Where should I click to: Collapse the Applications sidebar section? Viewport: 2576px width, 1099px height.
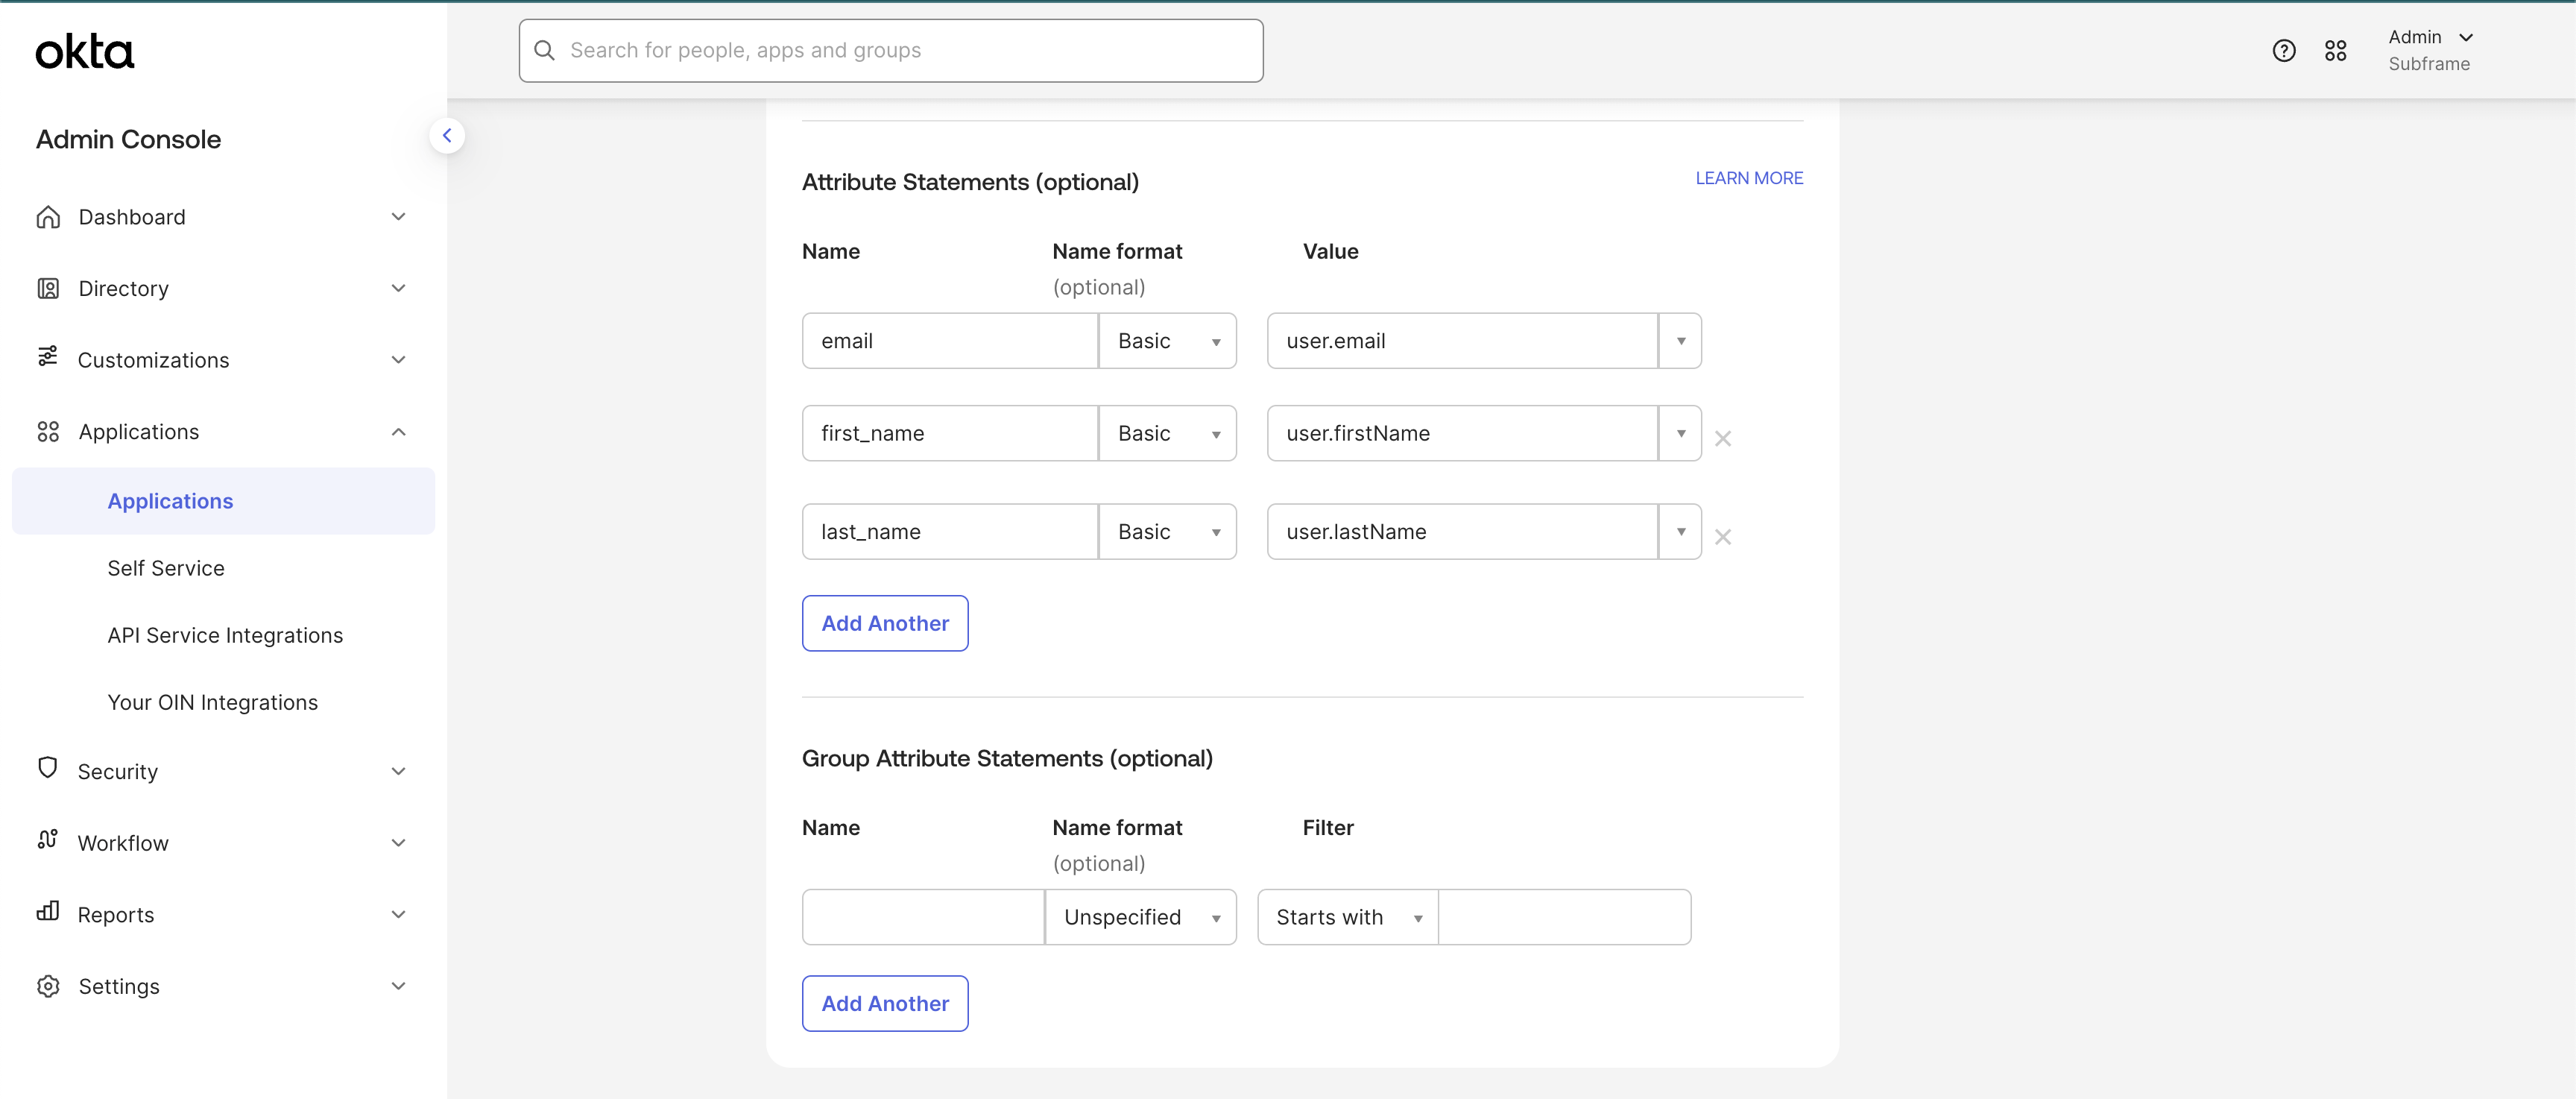click(398, 432)
